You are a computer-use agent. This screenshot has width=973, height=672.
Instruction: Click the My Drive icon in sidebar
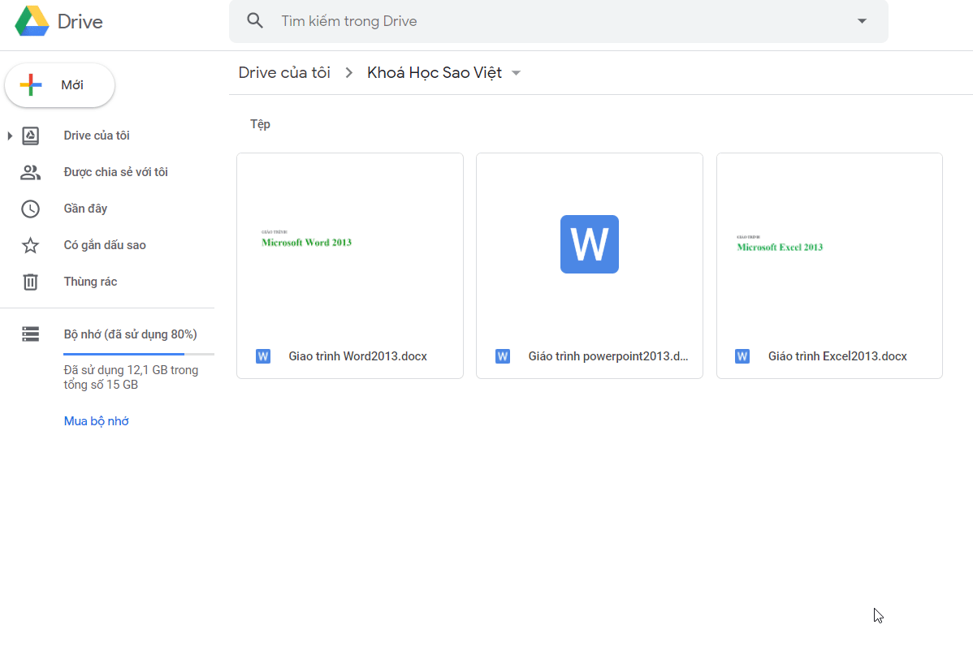click(x=30, y=136)
